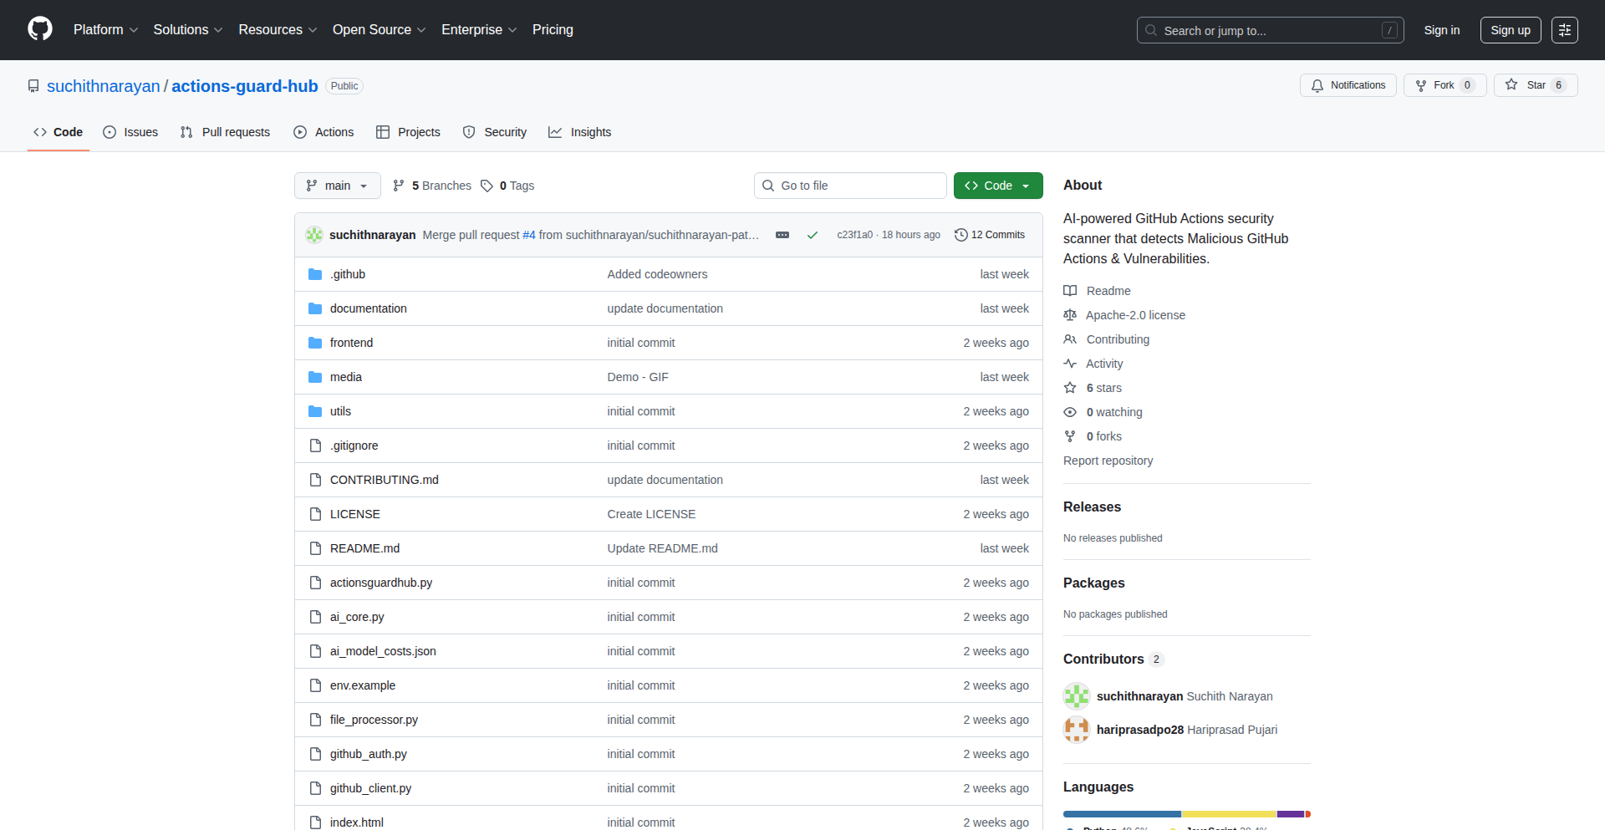Expand the green Code dropdown

point(997,186)
